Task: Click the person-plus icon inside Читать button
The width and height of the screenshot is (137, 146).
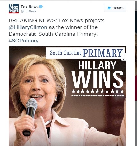Action: coord(109,8)
